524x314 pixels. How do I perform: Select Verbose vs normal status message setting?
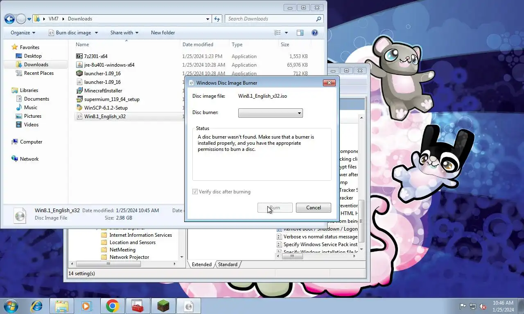pos(317,237)
